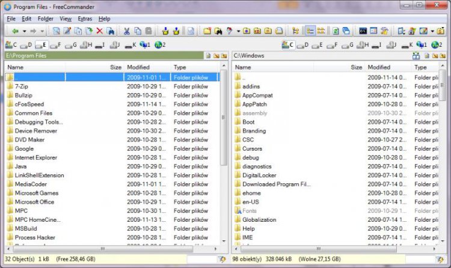Click the blue cascading windows icon

coord(346,31)
